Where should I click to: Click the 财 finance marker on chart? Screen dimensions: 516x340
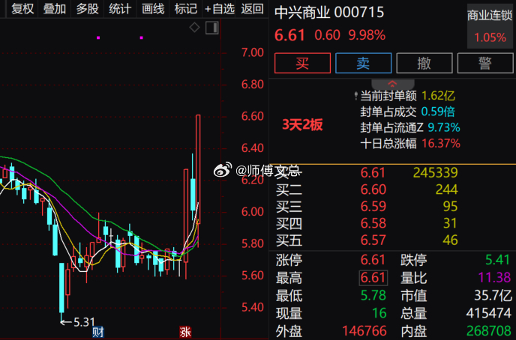(97, 332)
